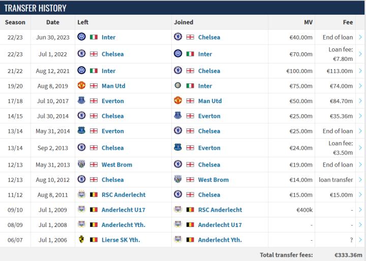
Task: Click the RSC Anderlecht crest in the Left column
Action: point(81,194)
